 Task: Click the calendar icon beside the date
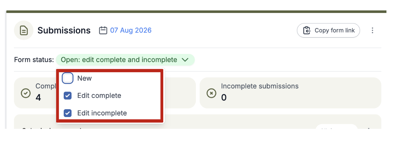103,30
